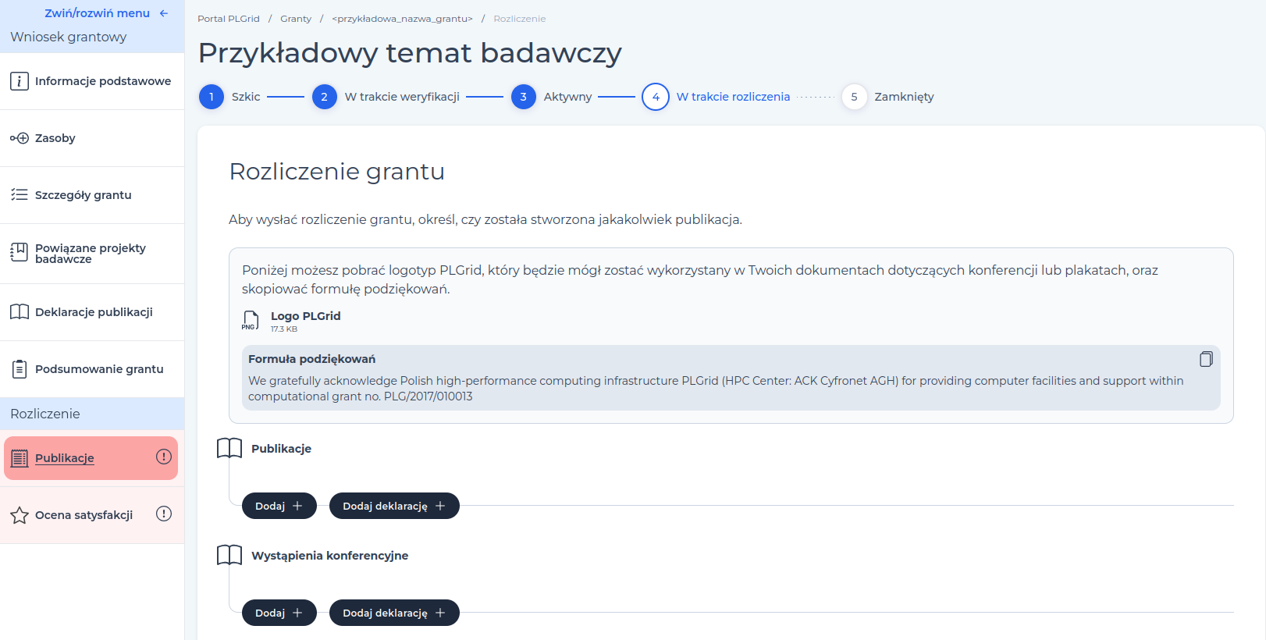Image resolution: width=1266 pixels, height=640 pixels.
Task: Open Podsumowanie grantu section
Action: pyautogui.click(x=92, y=369)
